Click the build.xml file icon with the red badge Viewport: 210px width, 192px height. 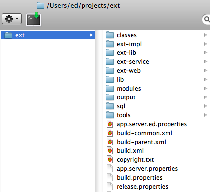pos(110,151)
